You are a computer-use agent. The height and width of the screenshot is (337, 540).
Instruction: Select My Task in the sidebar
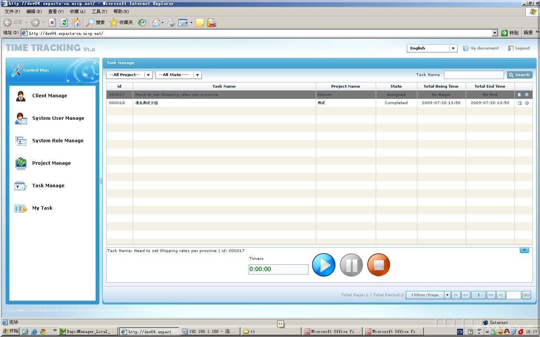42,208
